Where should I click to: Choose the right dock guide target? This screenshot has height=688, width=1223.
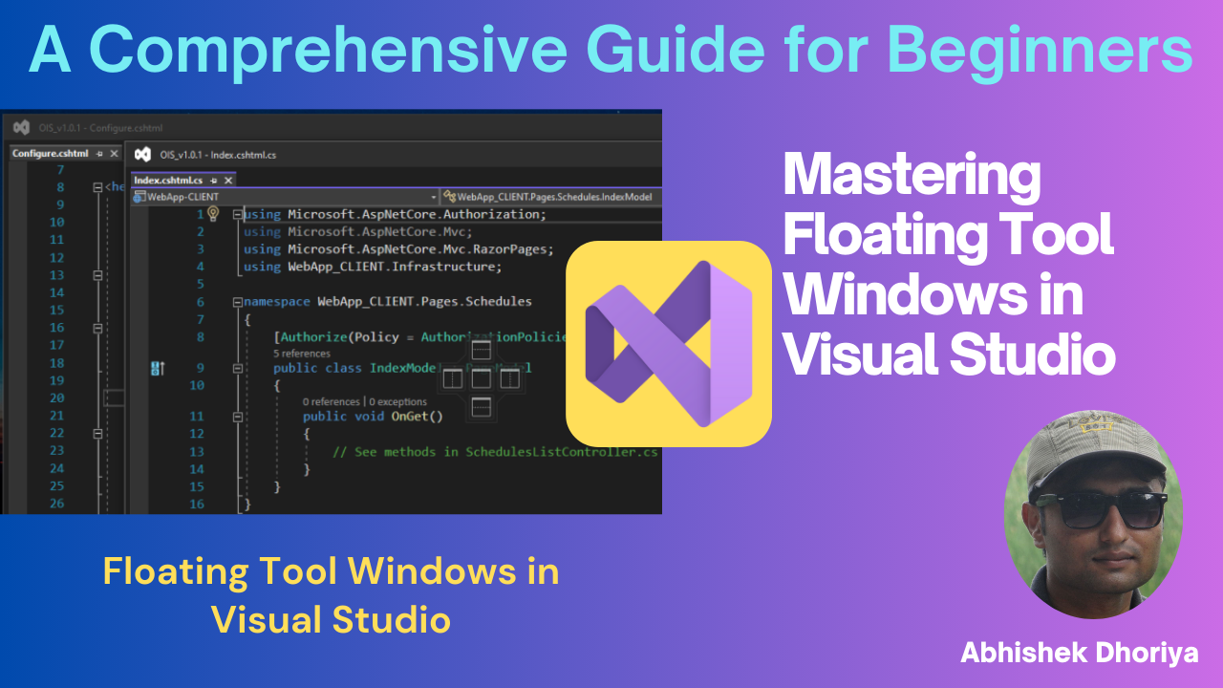pos(511,379)
